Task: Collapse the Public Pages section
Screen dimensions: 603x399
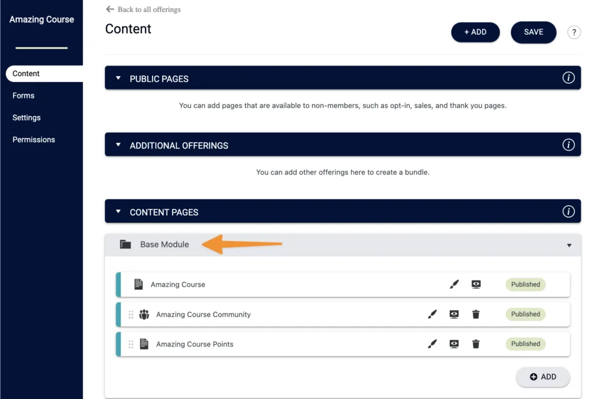Action: coord(118,78)
